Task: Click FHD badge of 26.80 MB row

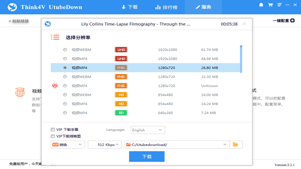Action: click(121, 68)
